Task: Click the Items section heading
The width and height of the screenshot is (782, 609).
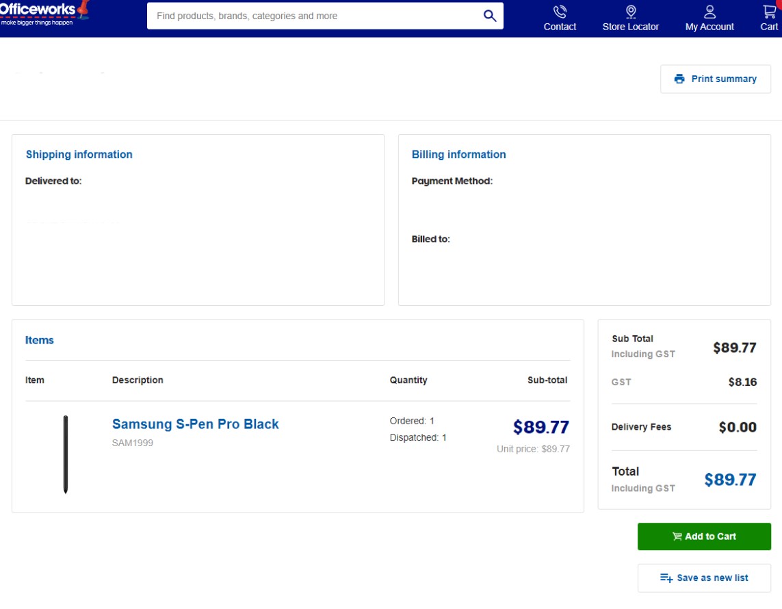Action: (40, 340)
